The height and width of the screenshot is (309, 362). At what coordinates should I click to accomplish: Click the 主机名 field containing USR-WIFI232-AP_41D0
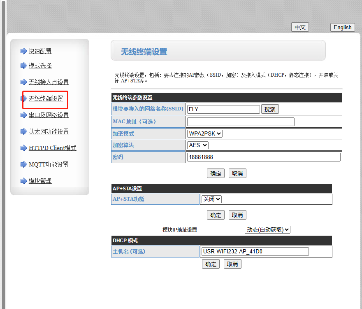coord(255,252)
